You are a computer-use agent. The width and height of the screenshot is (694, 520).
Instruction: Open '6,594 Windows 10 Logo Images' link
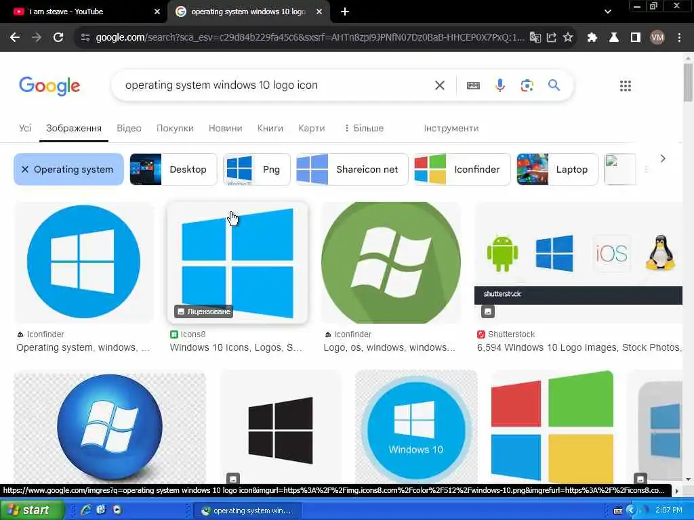[x=579, y=347]
